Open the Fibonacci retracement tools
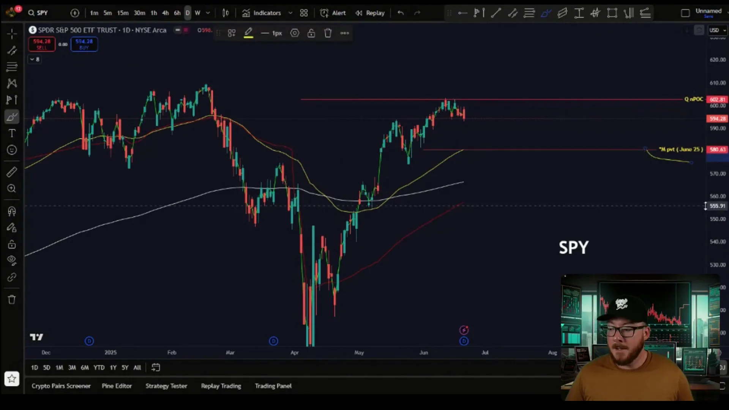Viewport: 729px width, 410px height. [12, 67]
